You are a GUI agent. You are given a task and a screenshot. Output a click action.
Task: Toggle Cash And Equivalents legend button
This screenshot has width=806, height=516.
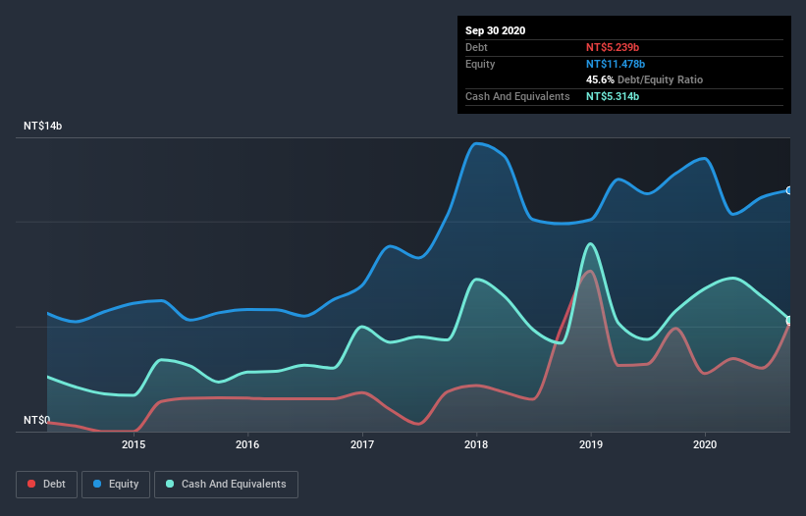tap(226, 485)
